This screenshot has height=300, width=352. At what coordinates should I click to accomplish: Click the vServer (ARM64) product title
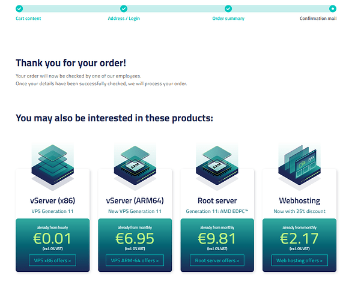click(x=135, y=200)
